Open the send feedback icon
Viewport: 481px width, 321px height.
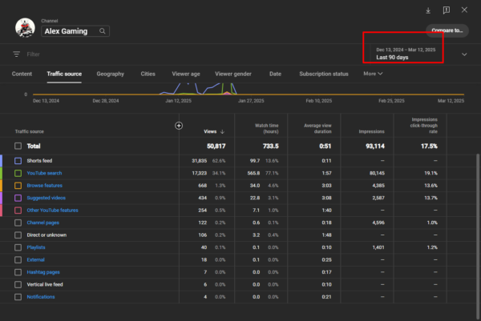[447, 10]
